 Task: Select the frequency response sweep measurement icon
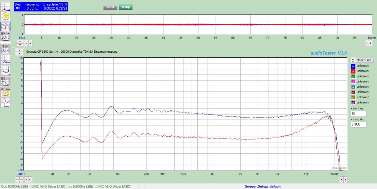click(6, 26)
